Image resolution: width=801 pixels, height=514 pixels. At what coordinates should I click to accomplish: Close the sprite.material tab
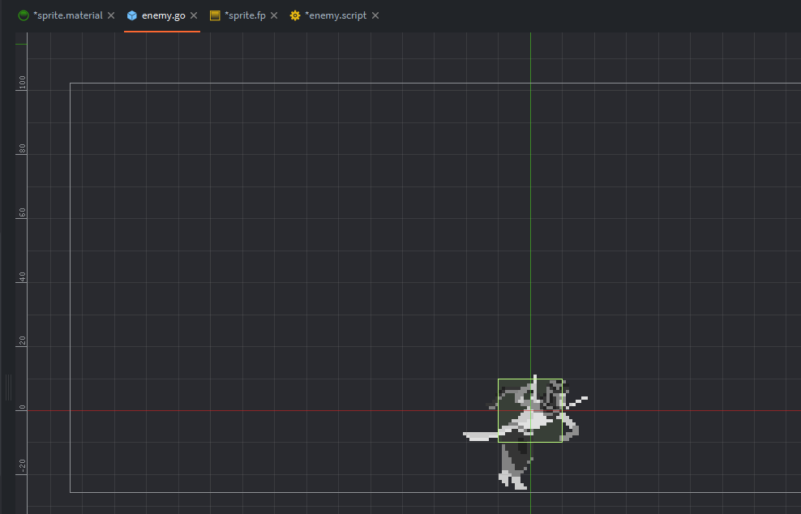coord(111,15)
